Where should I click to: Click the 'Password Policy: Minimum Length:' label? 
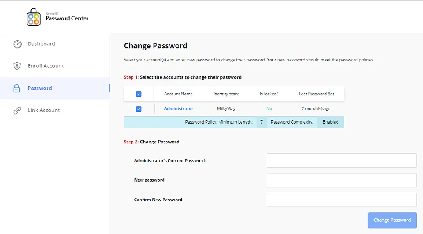point(219,122)
